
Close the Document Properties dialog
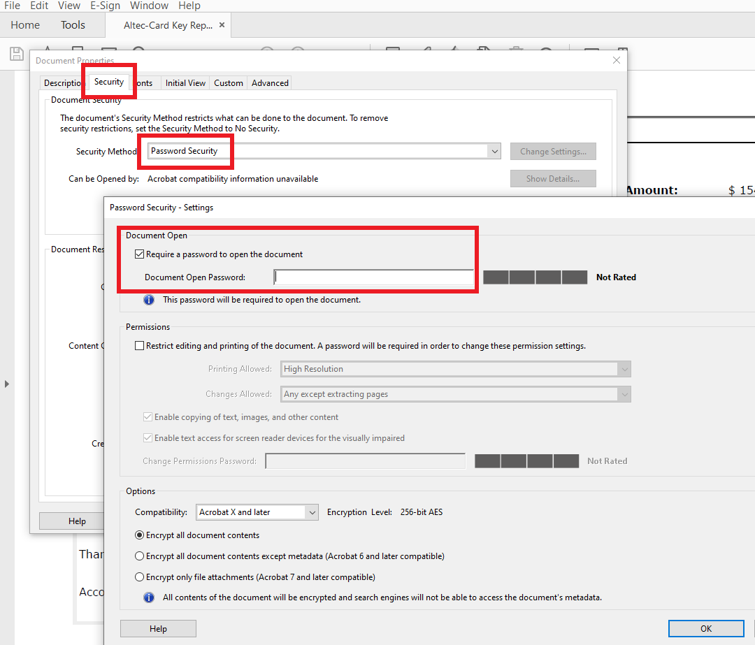pos(617,60)
